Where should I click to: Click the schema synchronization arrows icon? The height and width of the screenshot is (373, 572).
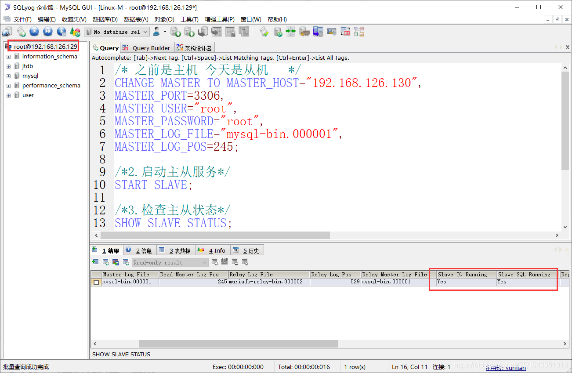(x=290, y=32)
